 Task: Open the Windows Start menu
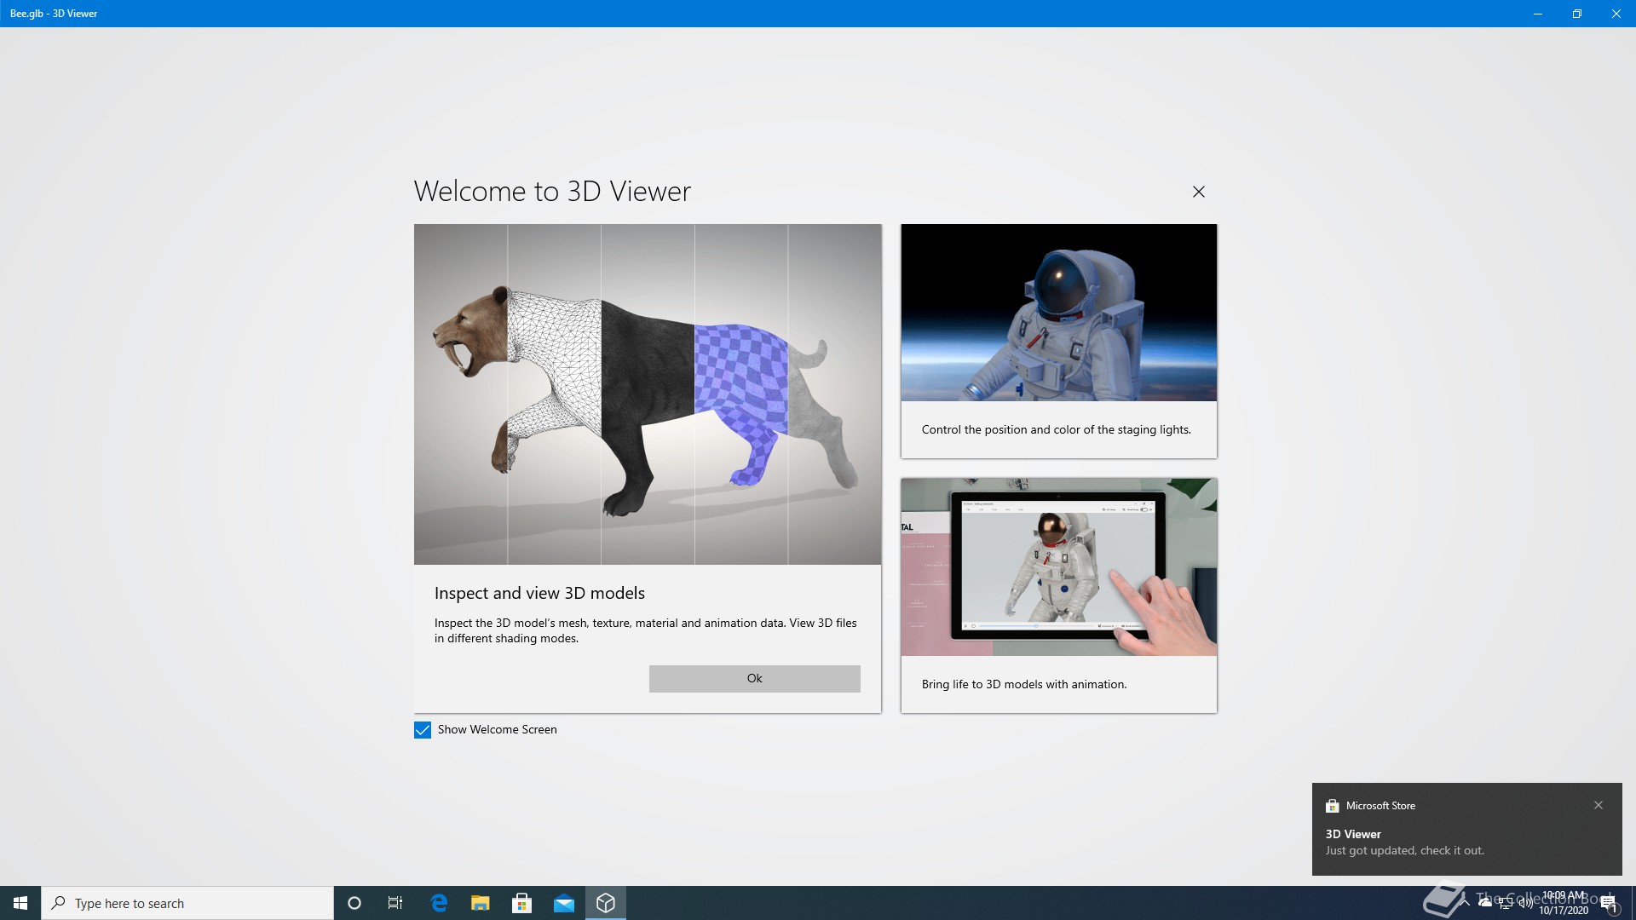coord(20,903)
